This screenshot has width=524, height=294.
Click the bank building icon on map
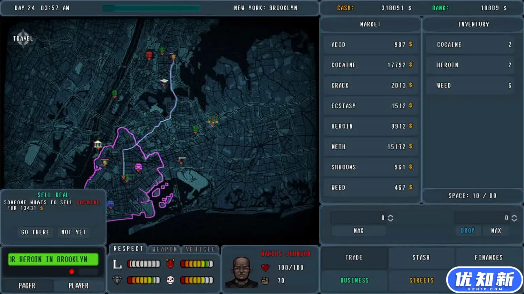click(98, 144)
